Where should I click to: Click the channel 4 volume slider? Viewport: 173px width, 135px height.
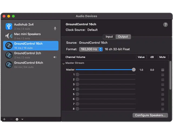point(106,89)
